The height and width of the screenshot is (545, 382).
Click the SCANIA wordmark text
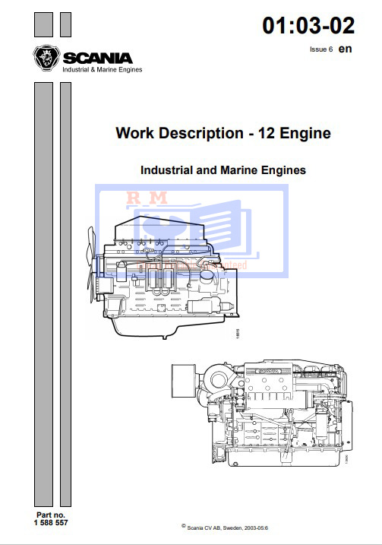pos(97,58)
